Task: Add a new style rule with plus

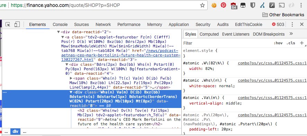Action: (x=302, y=43)
